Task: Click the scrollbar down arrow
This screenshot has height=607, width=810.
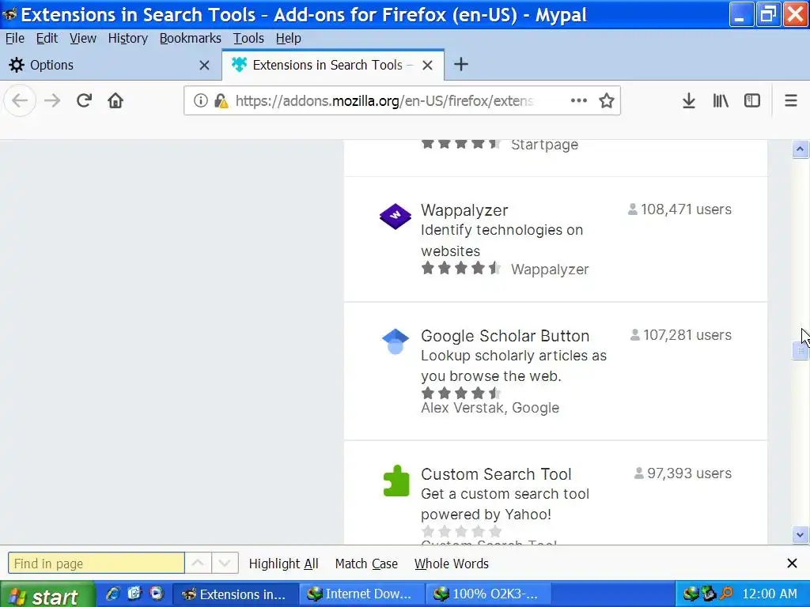Action: point(801,535)
